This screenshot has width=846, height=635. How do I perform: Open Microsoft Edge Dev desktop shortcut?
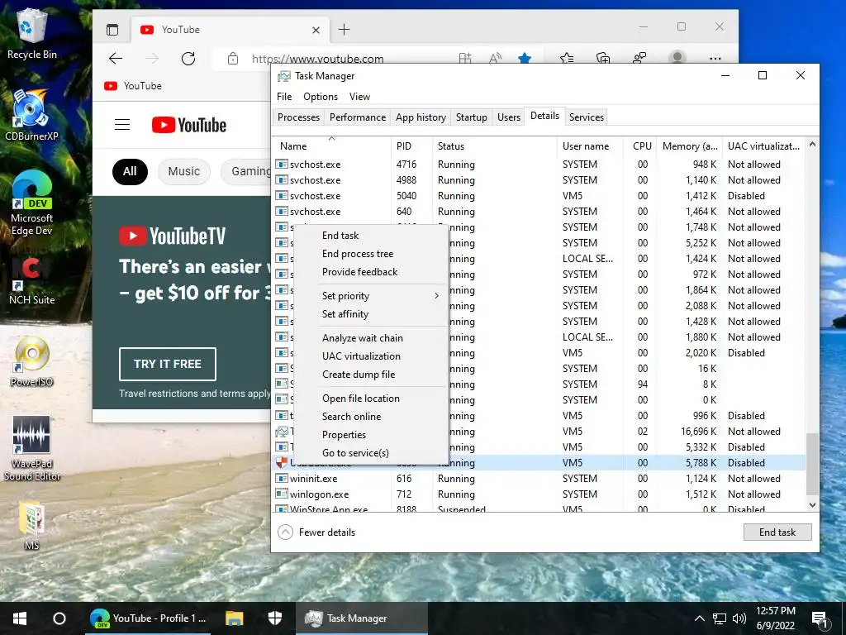coord(32,203)
